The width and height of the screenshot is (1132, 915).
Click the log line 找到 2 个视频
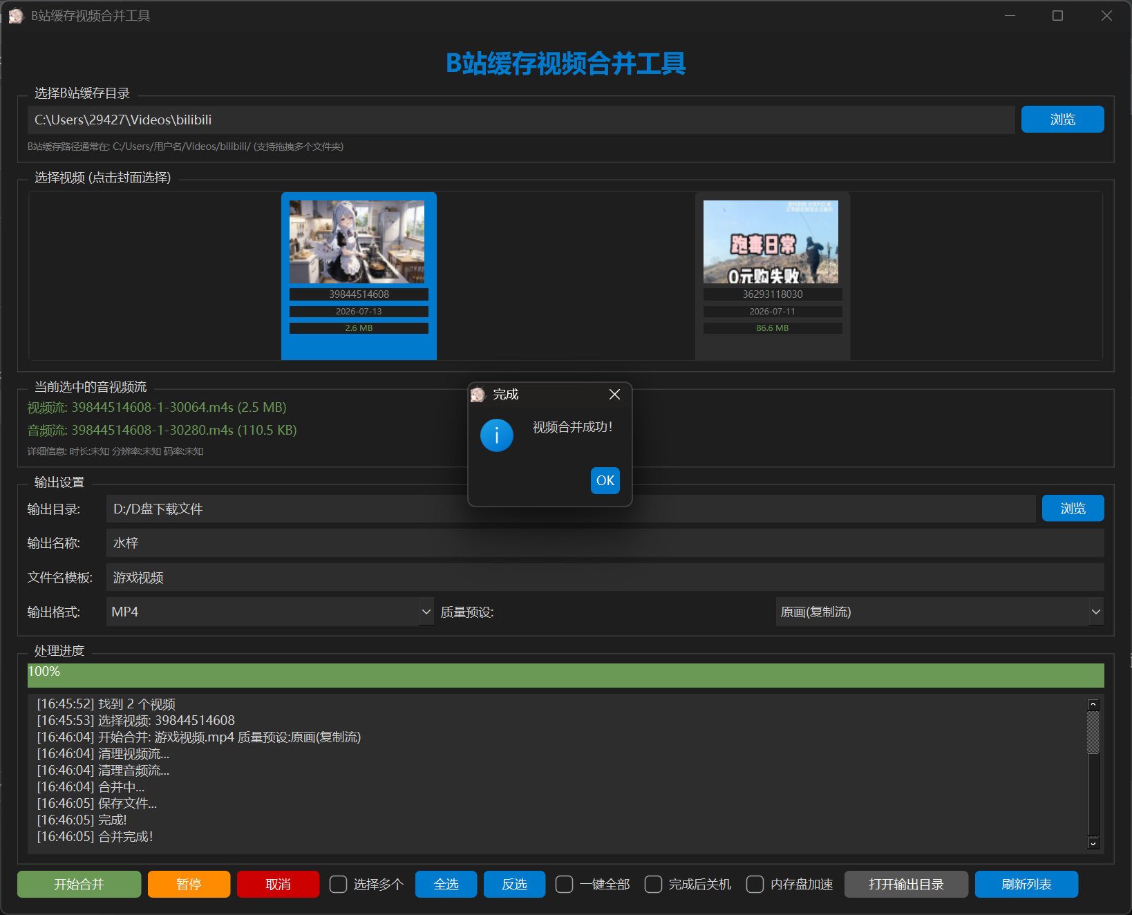click(x=106, y=704)
